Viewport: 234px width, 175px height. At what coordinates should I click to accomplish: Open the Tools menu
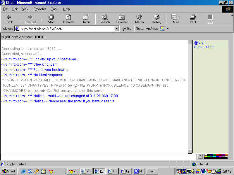point(55,9)
